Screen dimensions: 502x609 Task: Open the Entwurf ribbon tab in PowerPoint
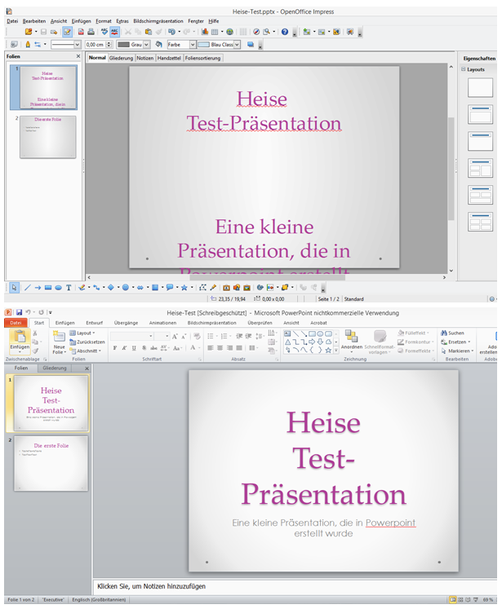(x=95, y=323)
